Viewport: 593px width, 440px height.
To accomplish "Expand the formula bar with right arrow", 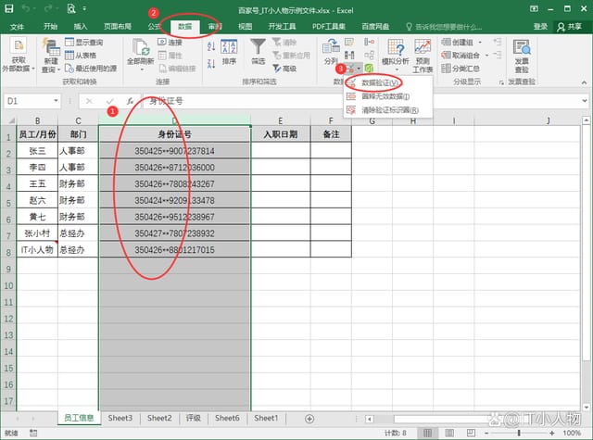I will pyautogui.click(x=585, y=101).
